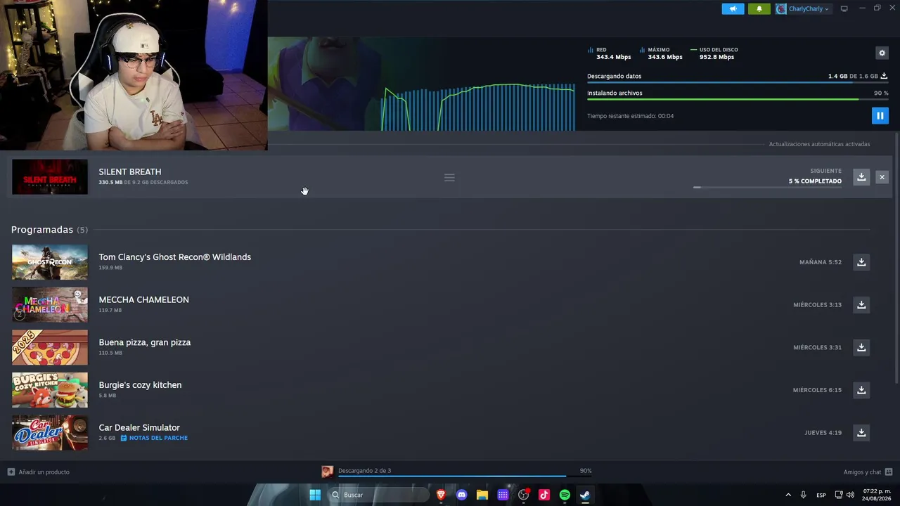Open Amigos y chat panel

tap(868, 472)
